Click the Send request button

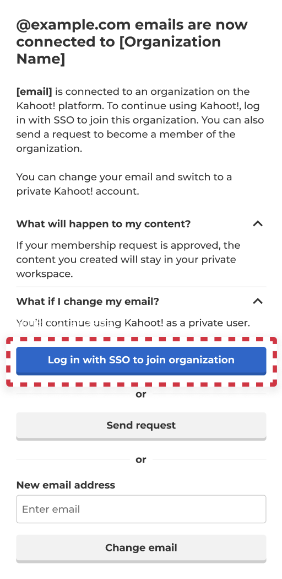pos(141,426)
